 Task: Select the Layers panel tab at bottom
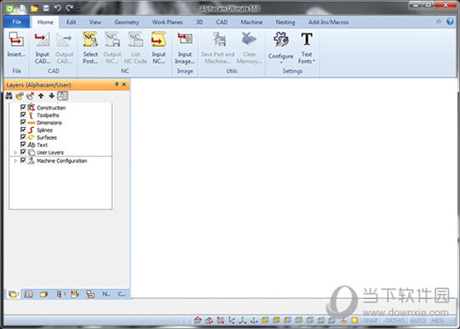(x=13, y=294)
